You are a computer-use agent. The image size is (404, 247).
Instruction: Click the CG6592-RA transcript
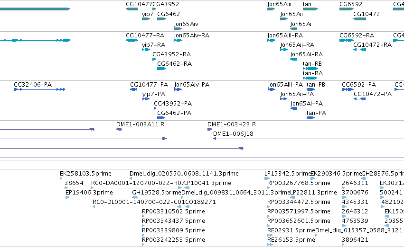click(x=347, y=40)
